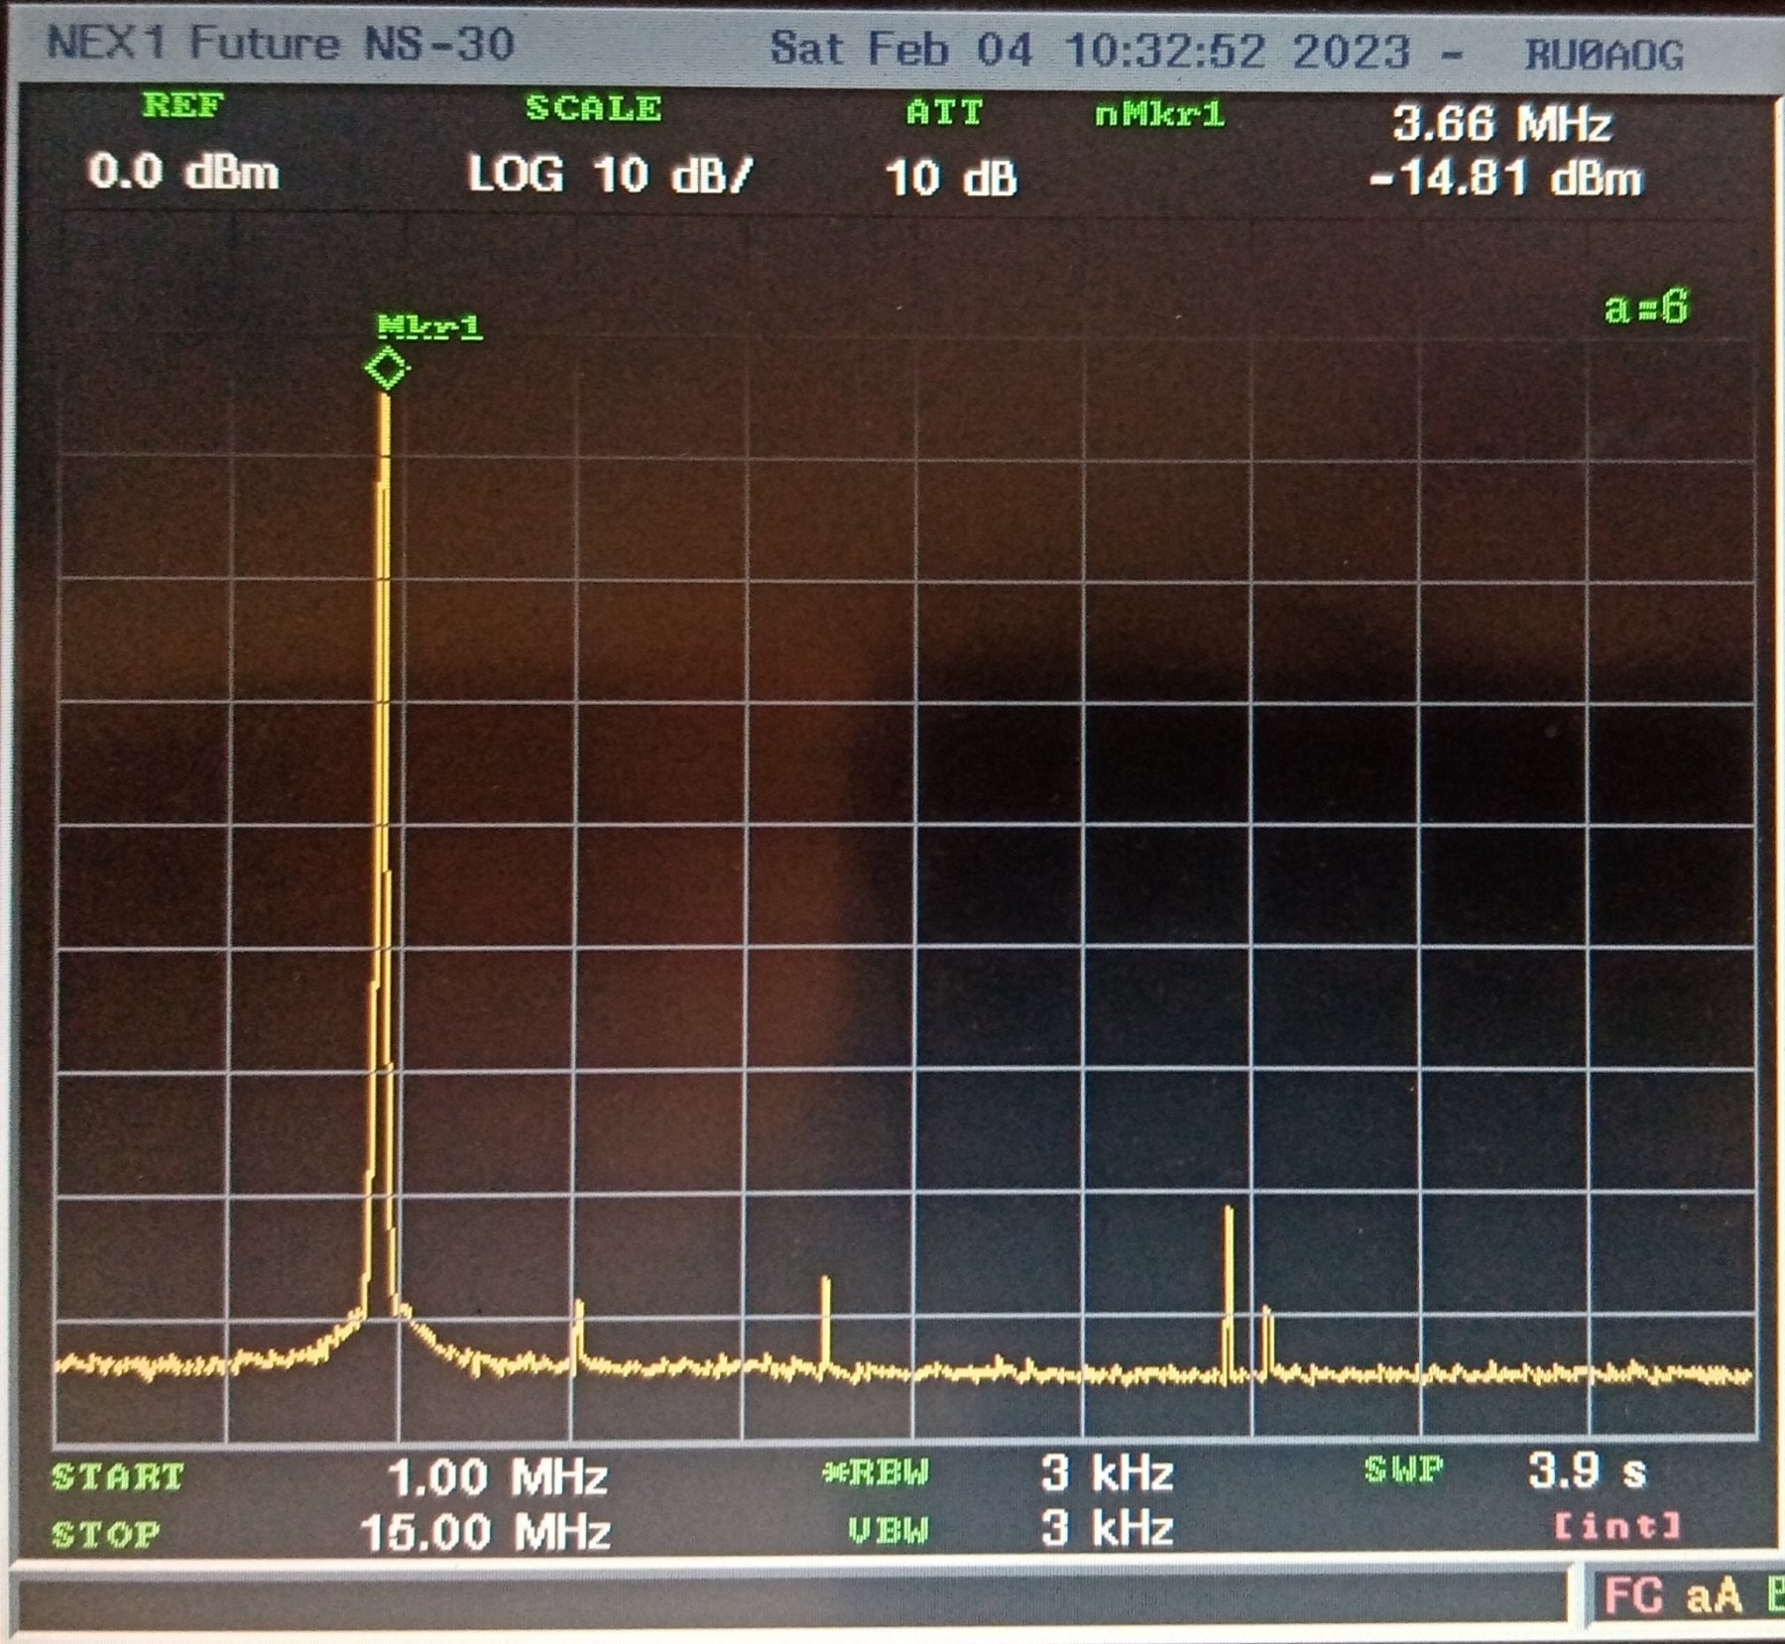Select the 3.66 MHz marker frequency readout

pos(1501,124)
